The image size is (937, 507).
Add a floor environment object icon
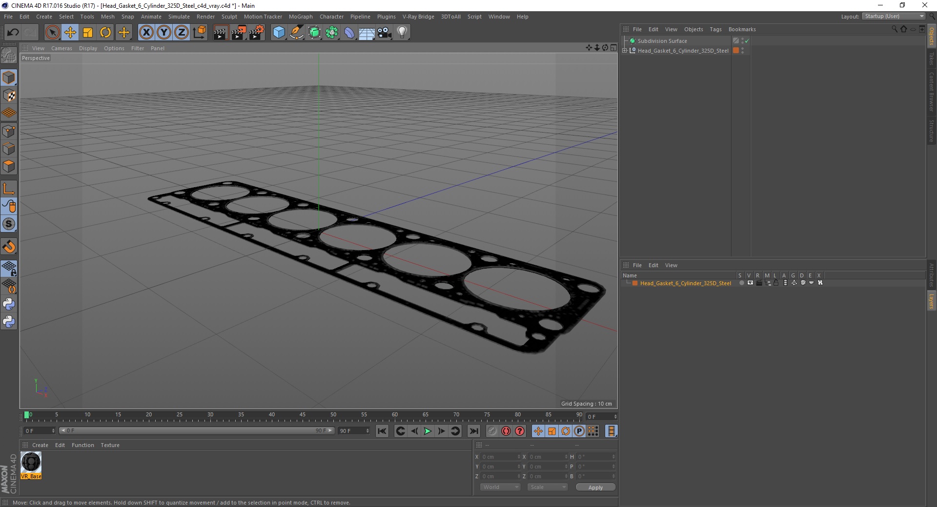point(367,33)
